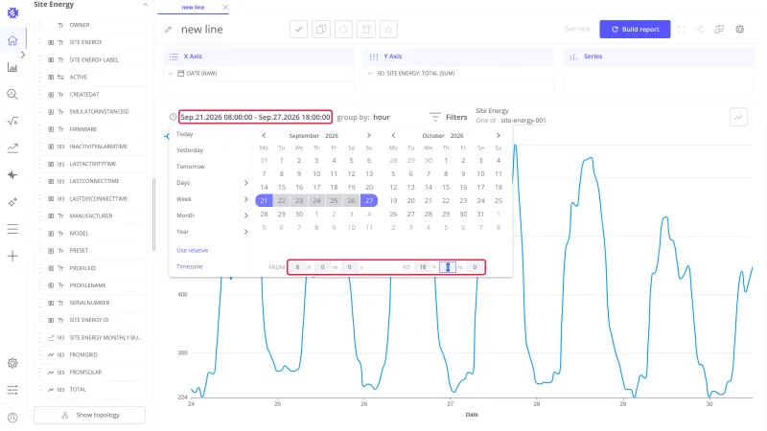The image size is (767, 431).
Task: Go to next month in October calendar
Action: 498,135
